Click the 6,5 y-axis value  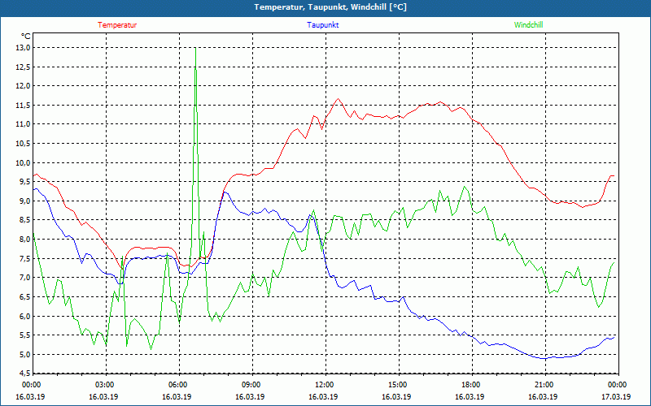[x=24, y=297]
